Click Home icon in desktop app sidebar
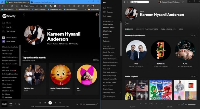The width and height of the screenshot is (200, 109). [104, 8]
